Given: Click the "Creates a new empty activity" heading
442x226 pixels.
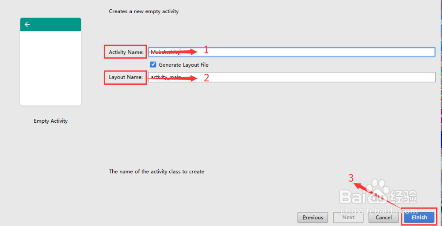Looking at the screenshot, I should point(144,11).
